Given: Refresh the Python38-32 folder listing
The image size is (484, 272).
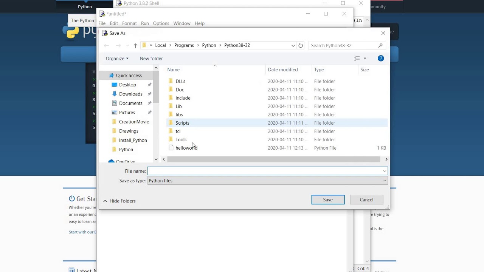Looking at the screenshot, I should [301, 46].
